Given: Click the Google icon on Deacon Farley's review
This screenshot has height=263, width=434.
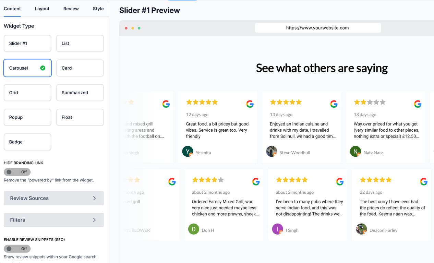Looking at the screenshot, I should (424, 182).
